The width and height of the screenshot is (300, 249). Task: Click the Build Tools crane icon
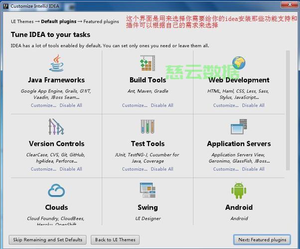148,63
